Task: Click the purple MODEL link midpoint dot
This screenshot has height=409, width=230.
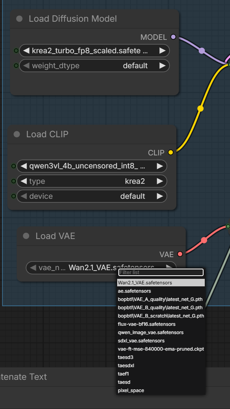Action: (x=202, y=50)
